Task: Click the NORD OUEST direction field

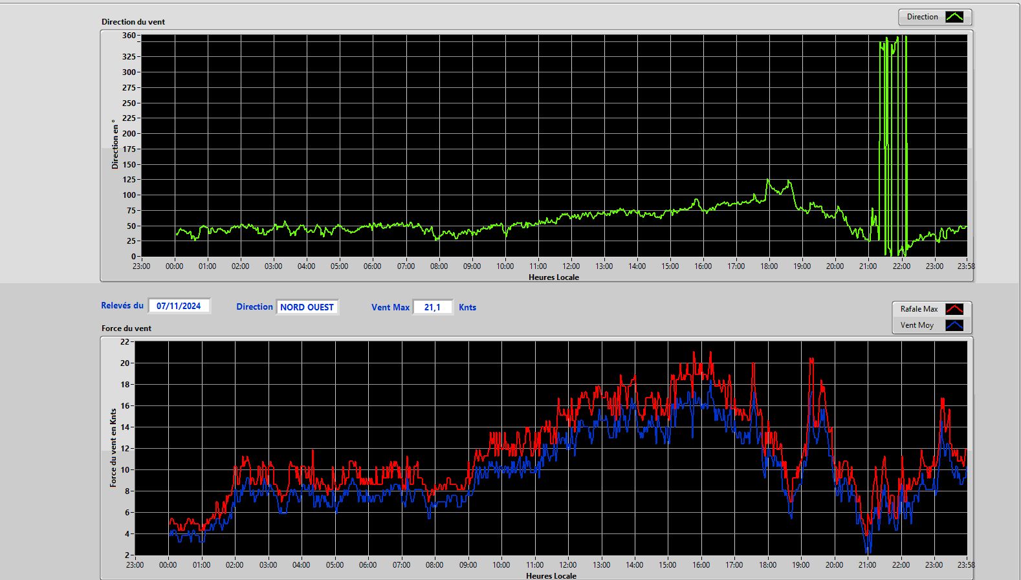Action: pos(307,307)
